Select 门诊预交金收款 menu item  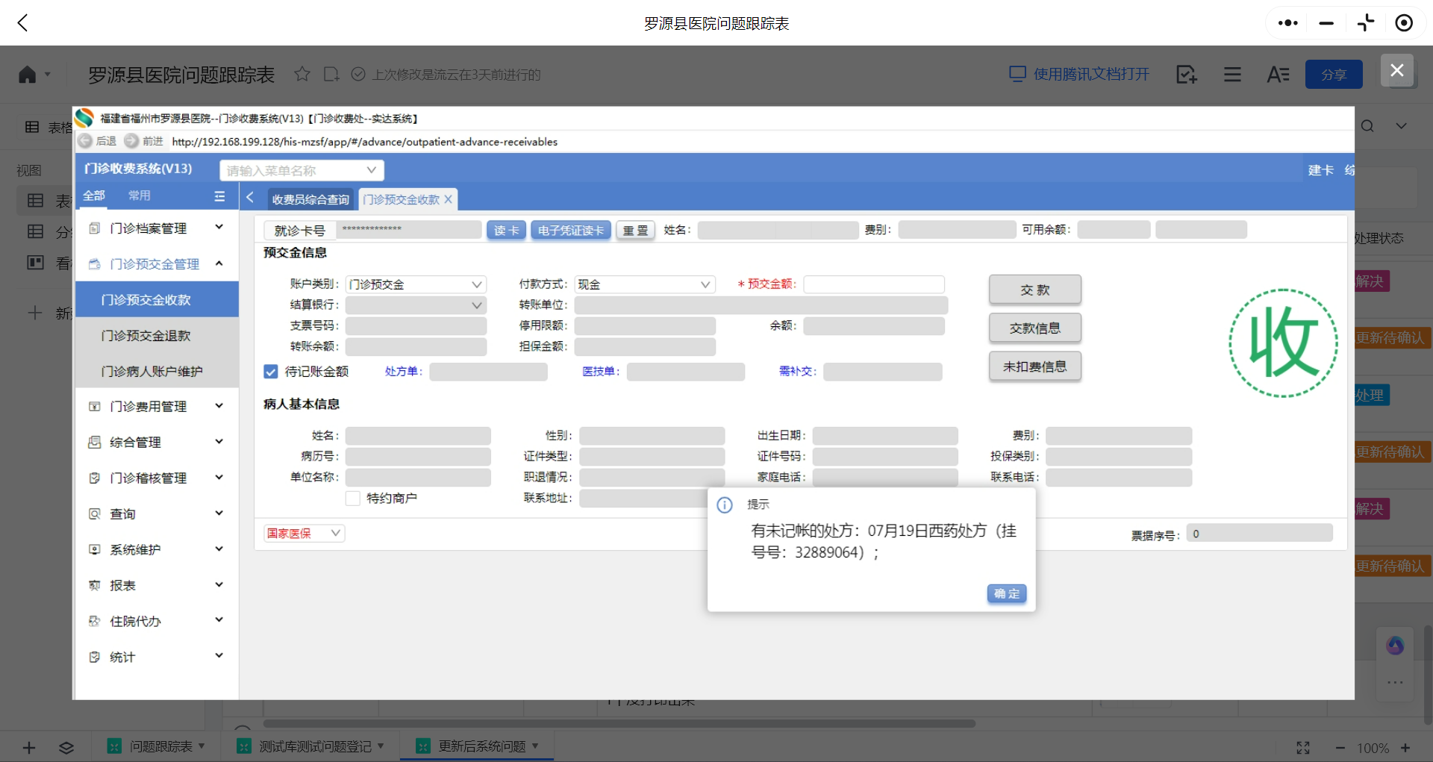point(157,299)
